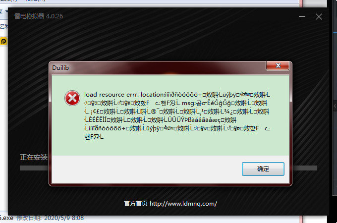Select the yellow app icon in file list
Image resolution: width=337 pixels, height=223 pixels.
pos(3,41)
